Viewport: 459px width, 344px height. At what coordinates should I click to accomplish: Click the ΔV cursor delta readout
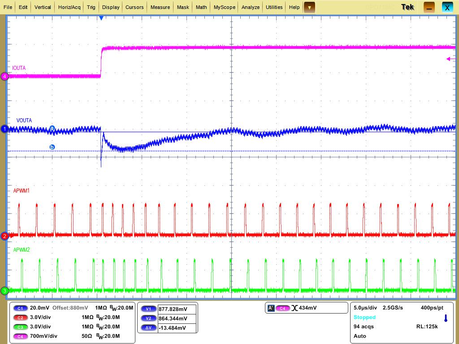click(175, 327)
